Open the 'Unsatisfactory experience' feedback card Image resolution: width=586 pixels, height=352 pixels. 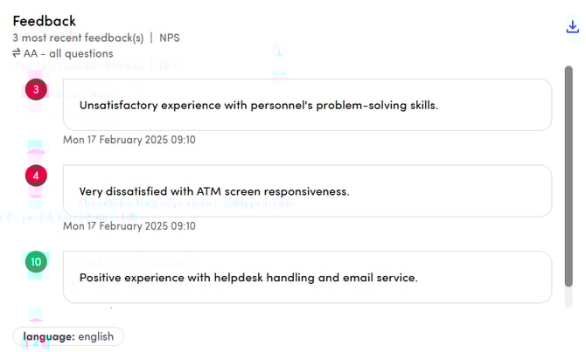307,105
